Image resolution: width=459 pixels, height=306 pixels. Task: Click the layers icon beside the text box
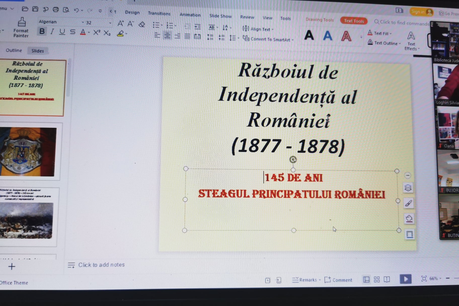coord(408,188)
